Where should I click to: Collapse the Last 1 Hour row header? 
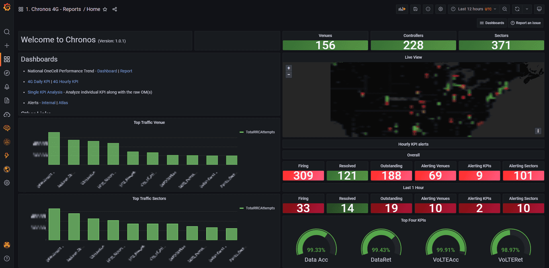tap(413, 188)
